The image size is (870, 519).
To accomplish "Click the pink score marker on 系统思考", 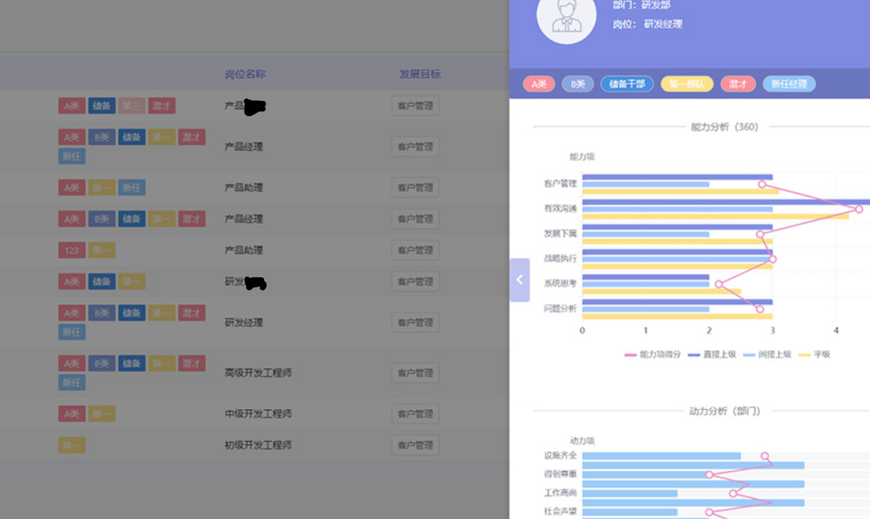I will click(x=719, y=284).
